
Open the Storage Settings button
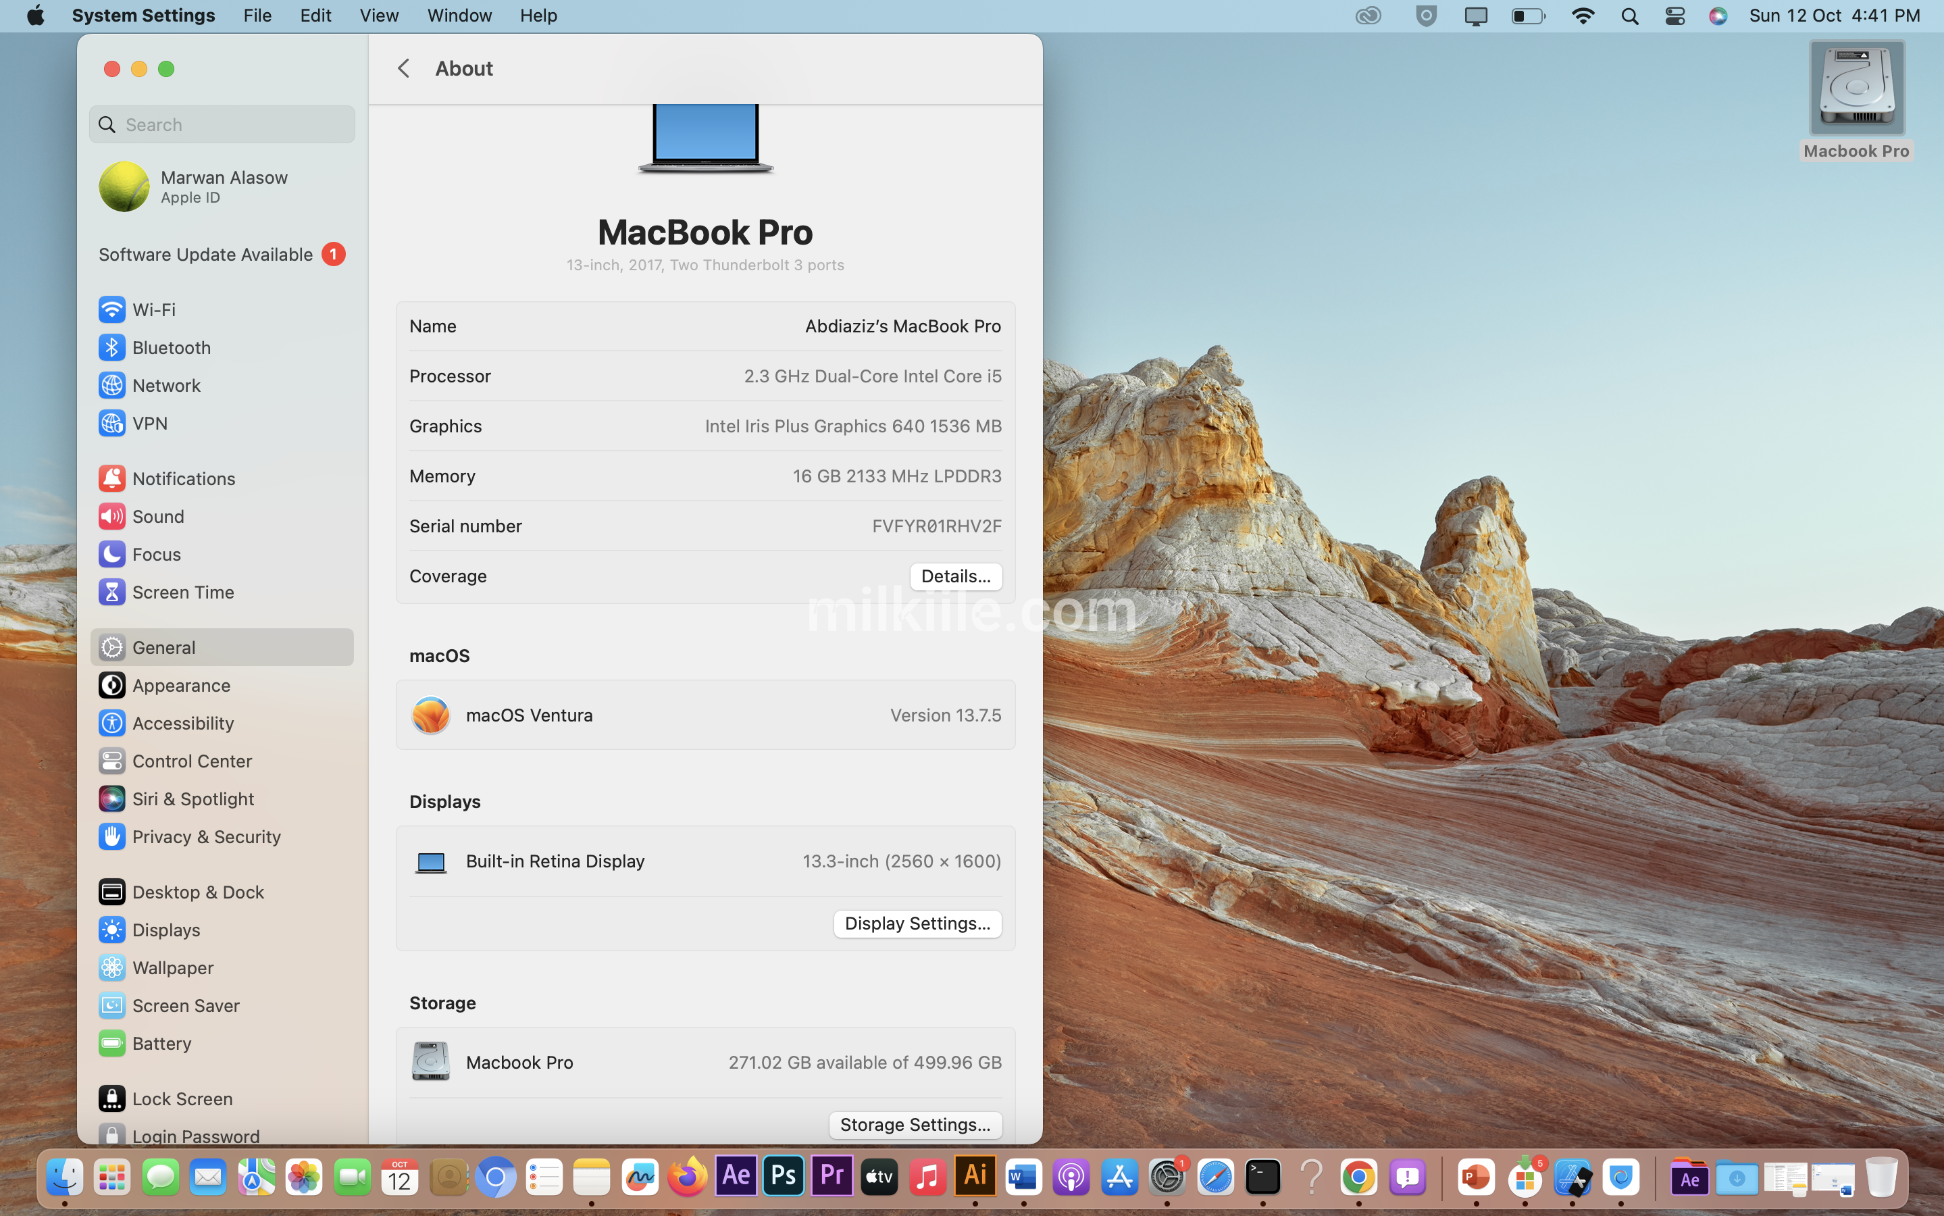pos(915,1124)
